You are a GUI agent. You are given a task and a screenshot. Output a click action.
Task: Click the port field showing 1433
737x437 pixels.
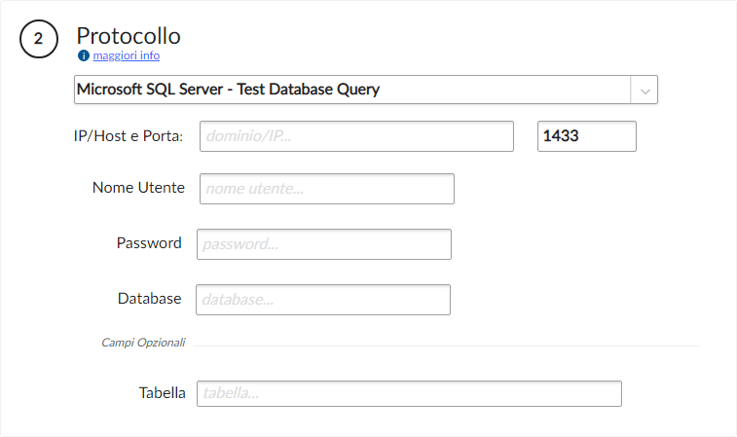[586, 136]
